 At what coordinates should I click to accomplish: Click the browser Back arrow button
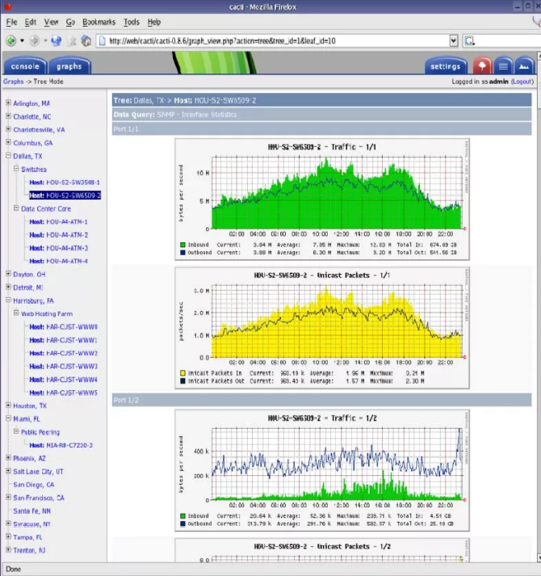click(10, 40)
